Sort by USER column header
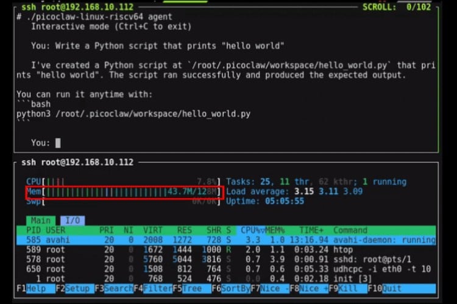457x304 pixels. tap(55, 230)
